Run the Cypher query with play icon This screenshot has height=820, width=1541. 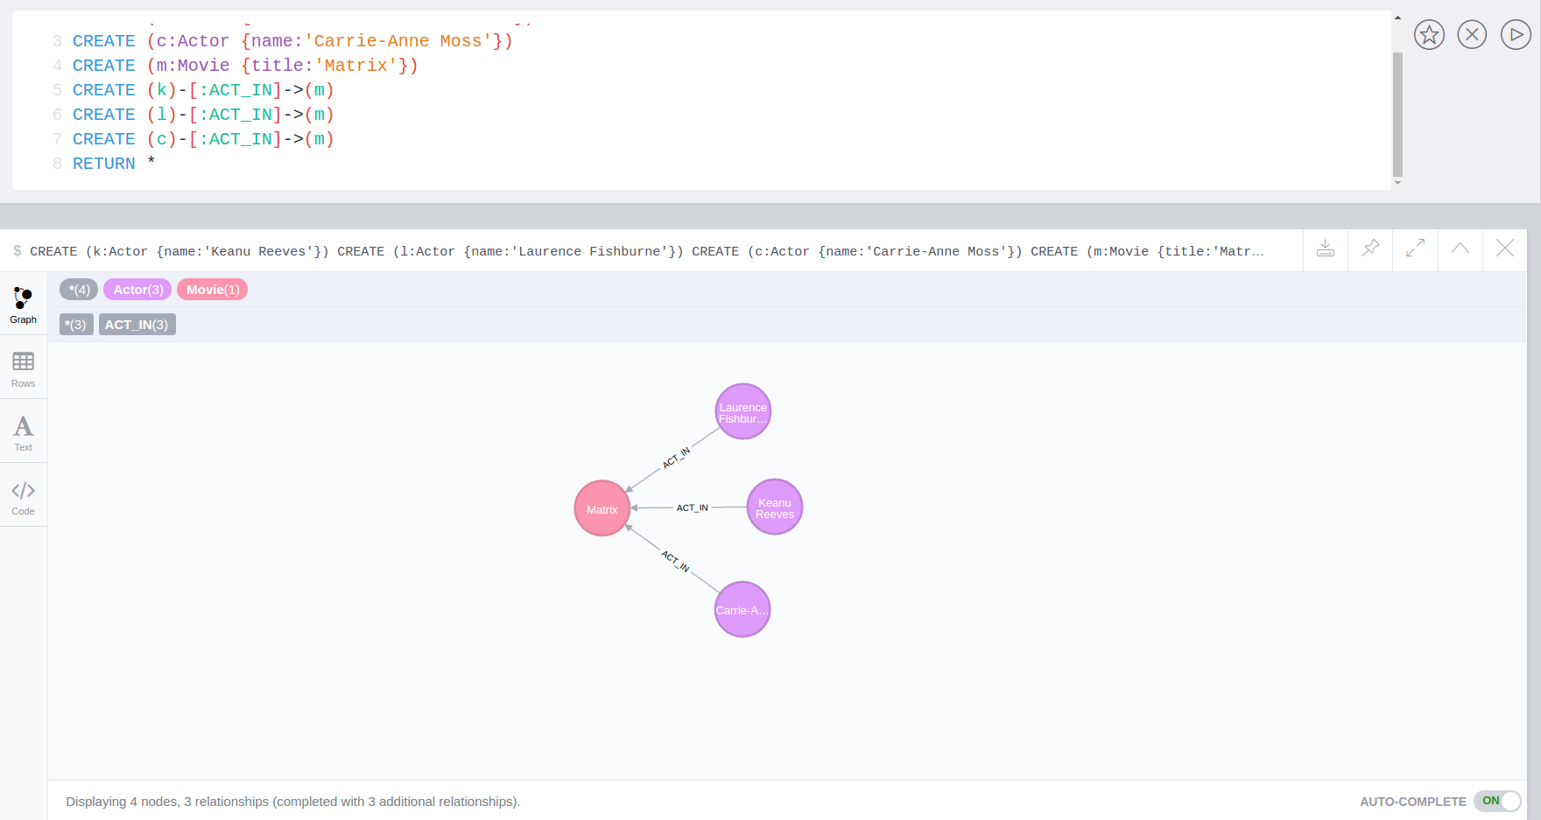coord(1516,35)
